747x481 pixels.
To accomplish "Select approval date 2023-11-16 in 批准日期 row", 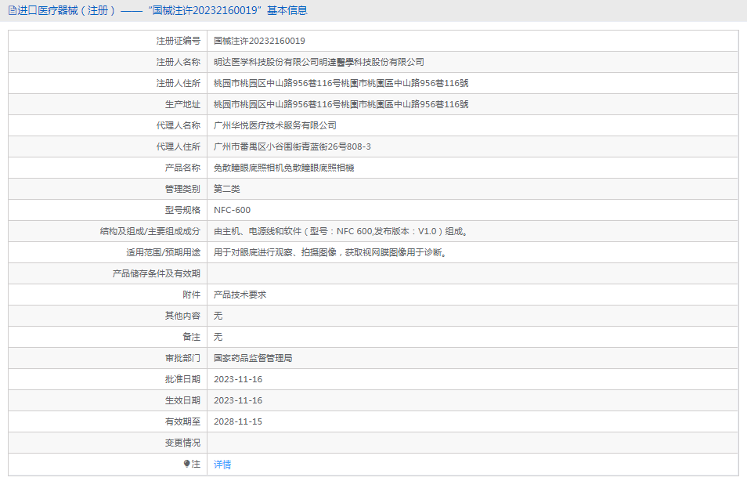I will (x=238, y=379).
